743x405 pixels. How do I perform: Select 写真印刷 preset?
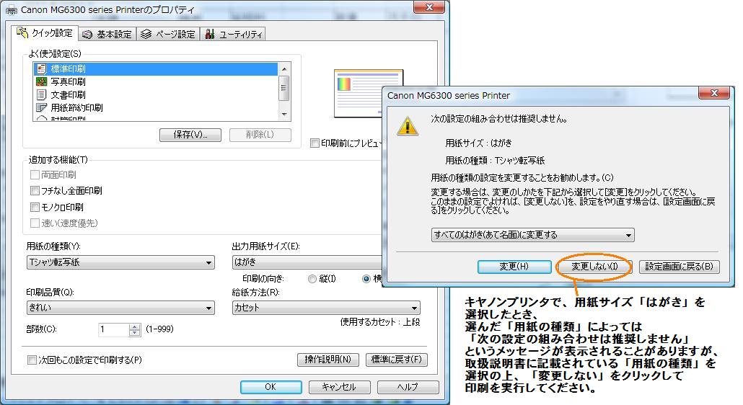point(155,81)
